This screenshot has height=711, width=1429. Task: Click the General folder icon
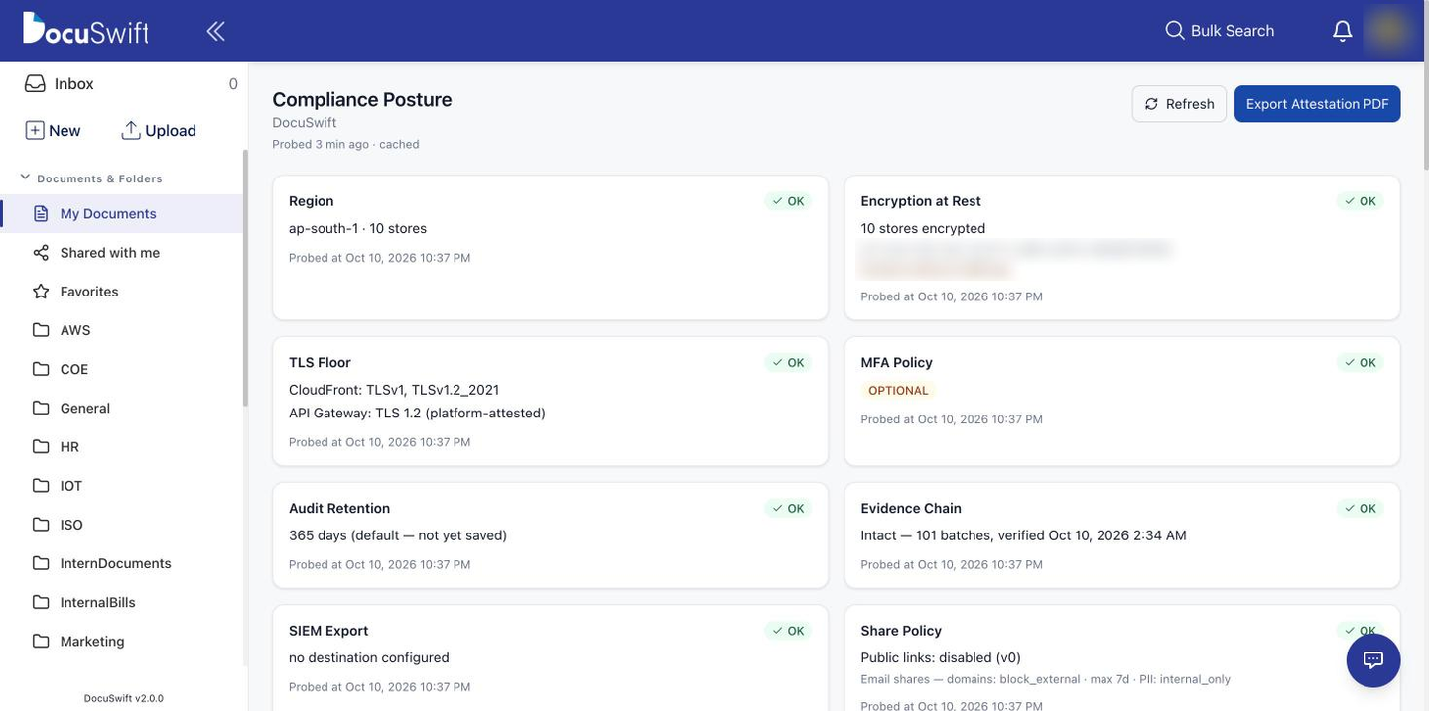pyautogui.click(x=41, y=408)
